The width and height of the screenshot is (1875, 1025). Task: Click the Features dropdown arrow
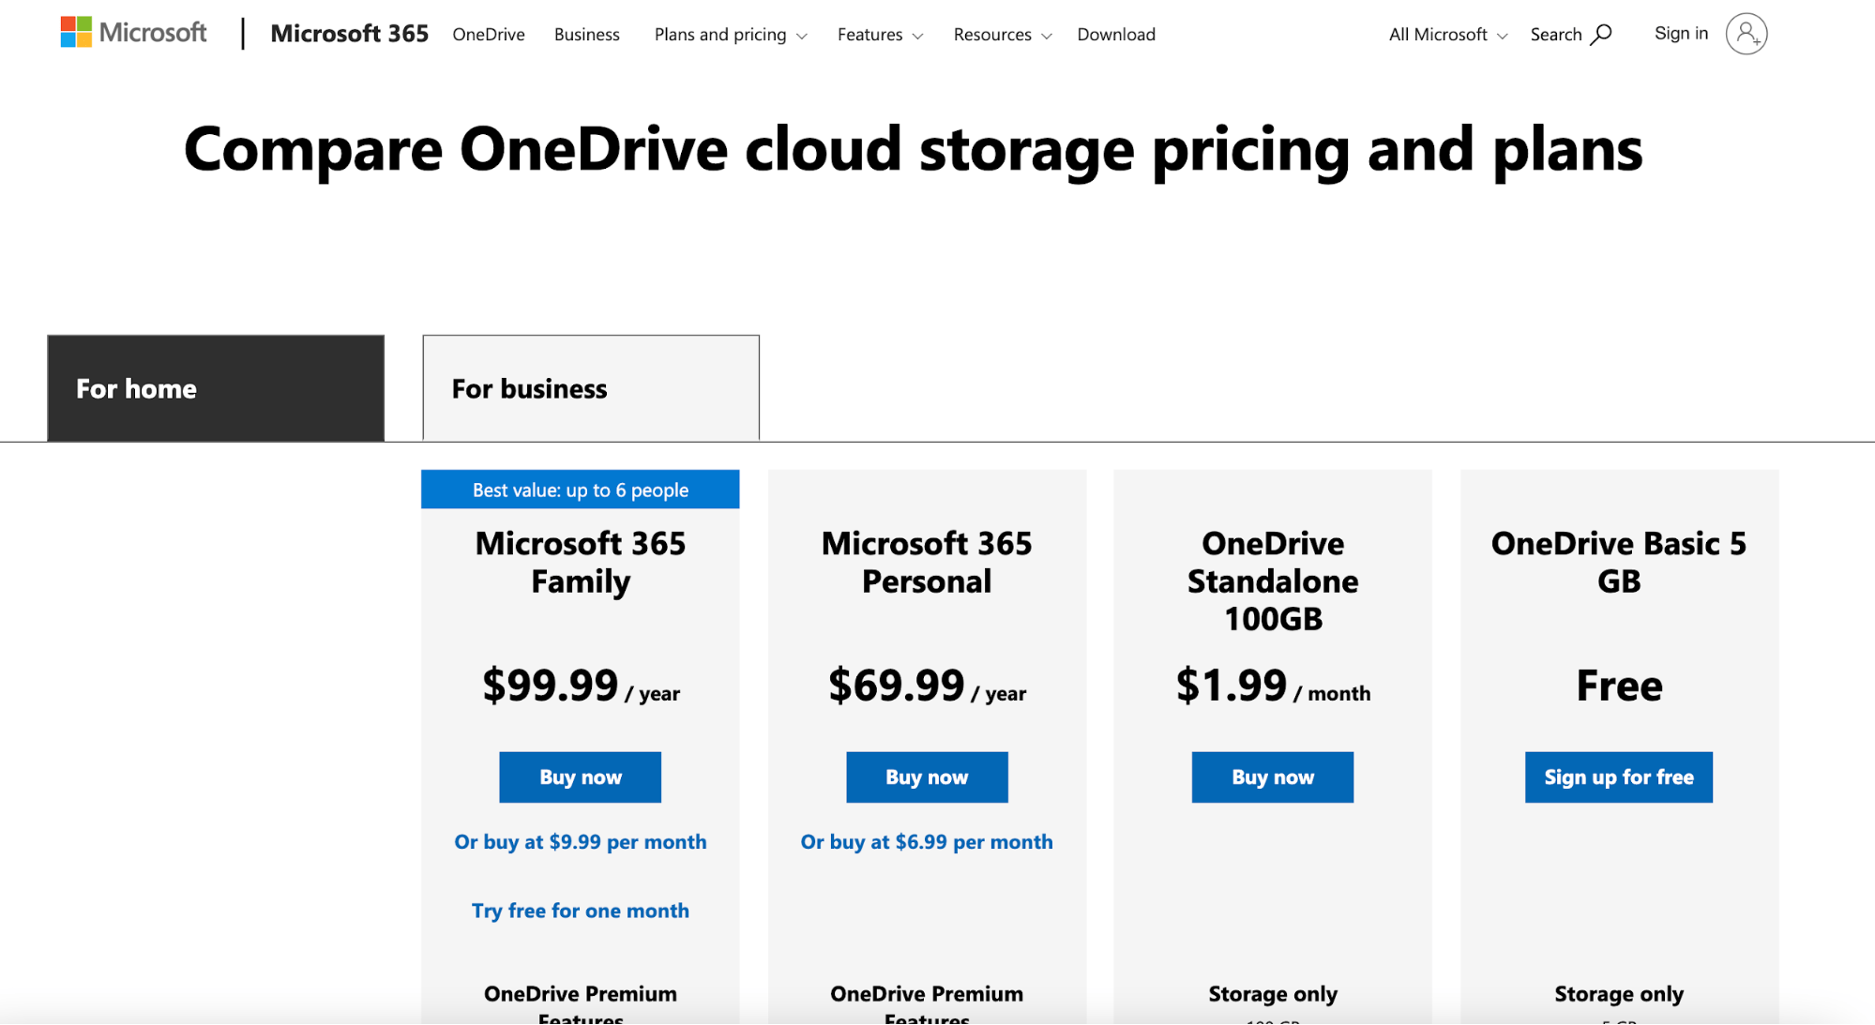(920, 36)
